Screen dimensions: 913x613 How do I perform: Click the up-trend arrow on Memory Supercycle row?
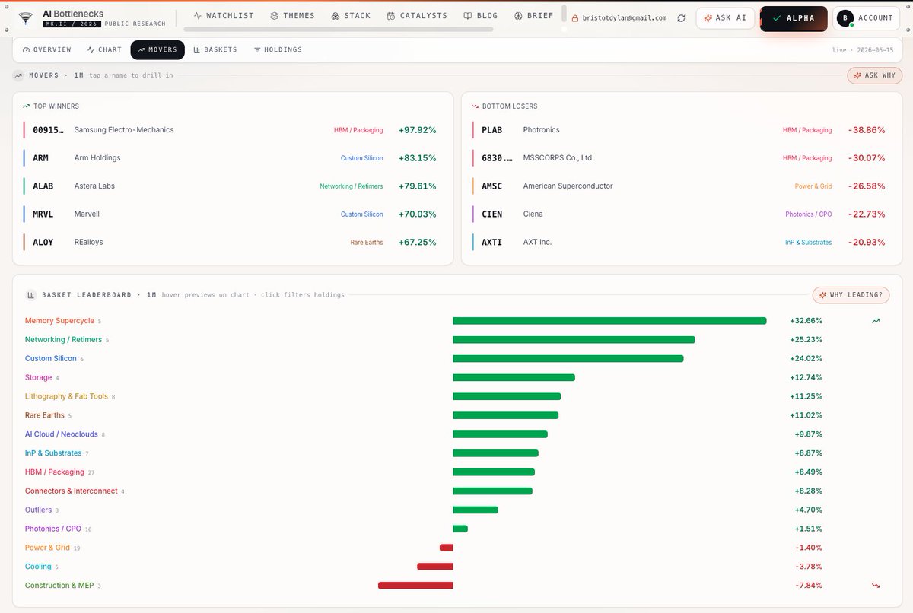(x=876, y=321)
